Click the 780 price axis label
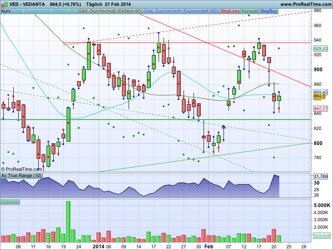The image size is (333, 250). click(x=318, y=158)
